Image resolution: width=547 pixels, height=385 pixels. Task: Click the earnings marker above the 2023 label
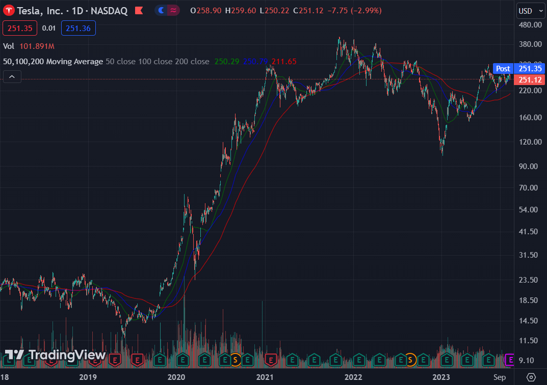coord(447,360)
